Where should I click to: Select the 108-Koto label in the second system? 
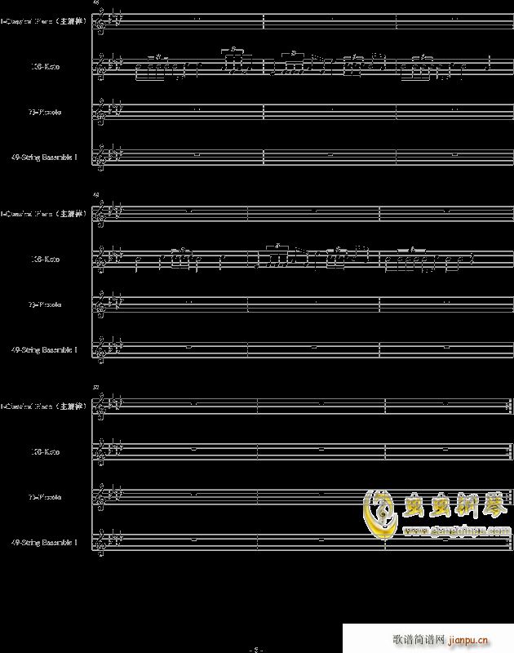[46, 260]
